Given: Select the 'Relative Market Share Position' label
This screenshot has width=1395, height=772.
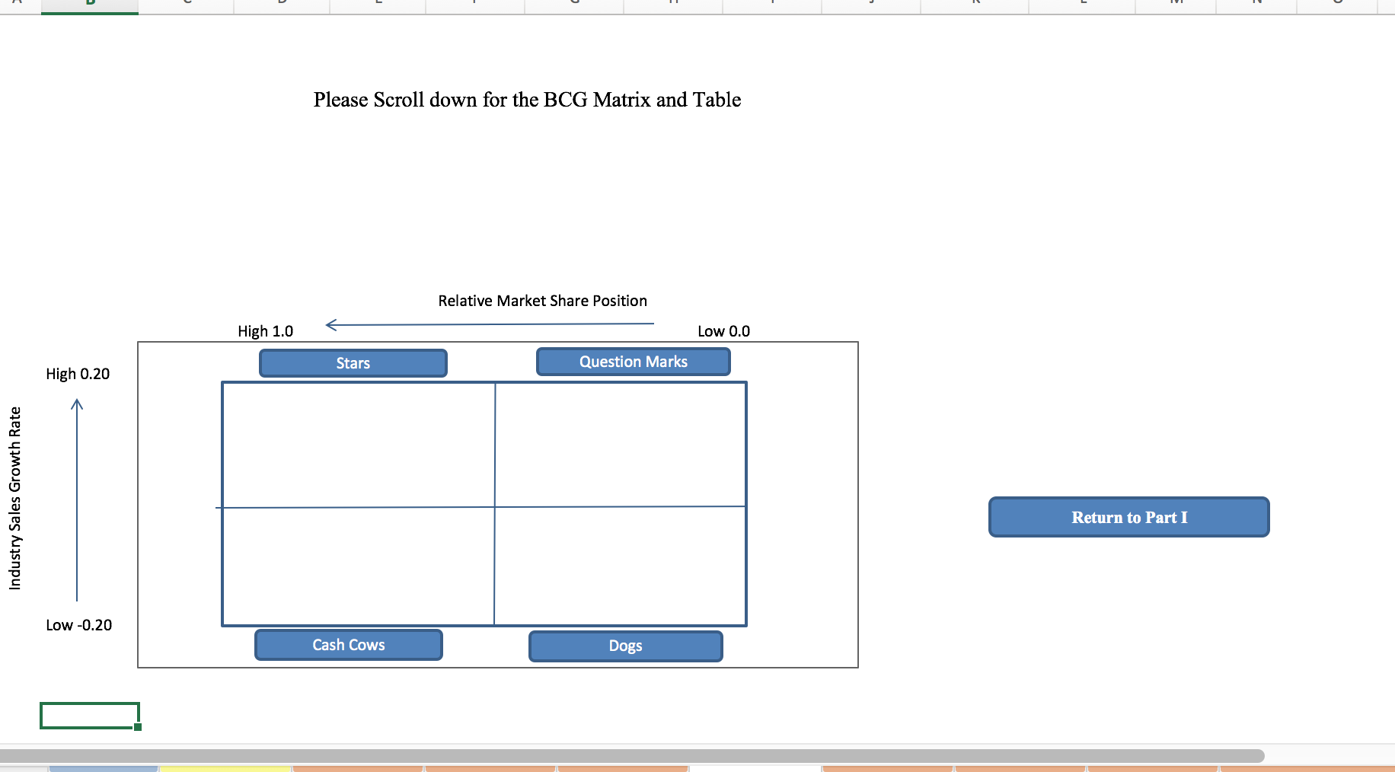Looking at the screenshot, I should tap(543, 301).
